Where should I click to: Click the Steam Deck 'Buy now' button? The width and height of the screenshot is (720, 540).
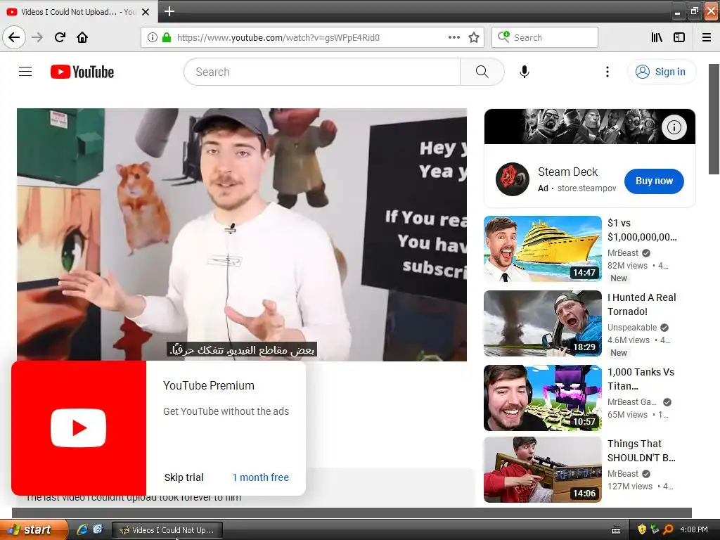click(x=654, y=181)
